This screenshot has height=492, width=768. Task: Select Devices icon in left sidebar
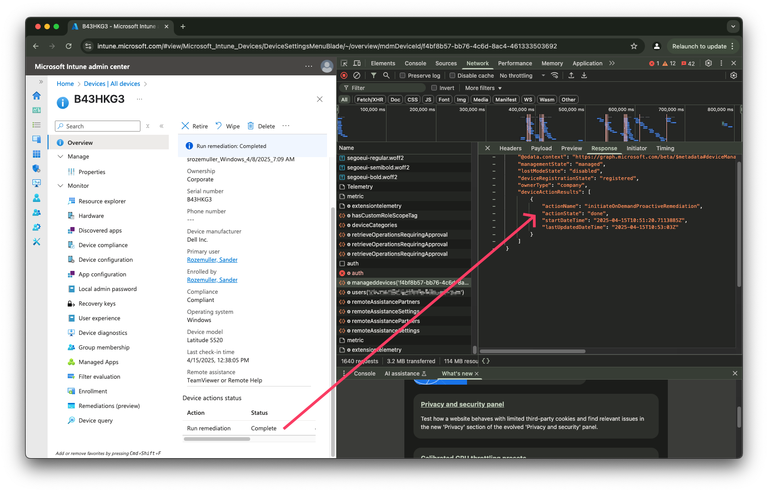(x=37, y=139)
